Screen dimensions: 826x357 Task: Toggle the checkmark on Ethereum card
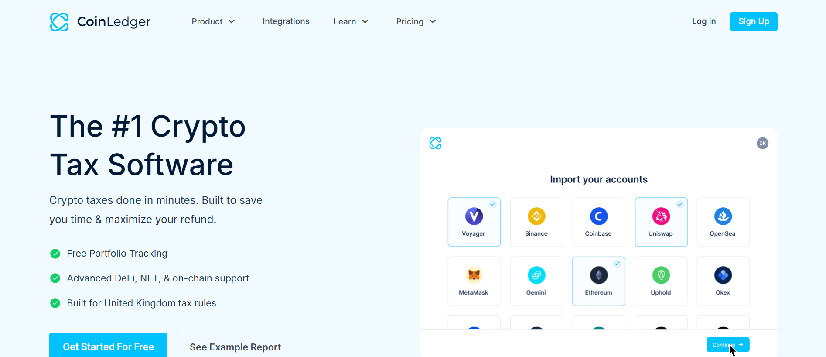(617, 263)
